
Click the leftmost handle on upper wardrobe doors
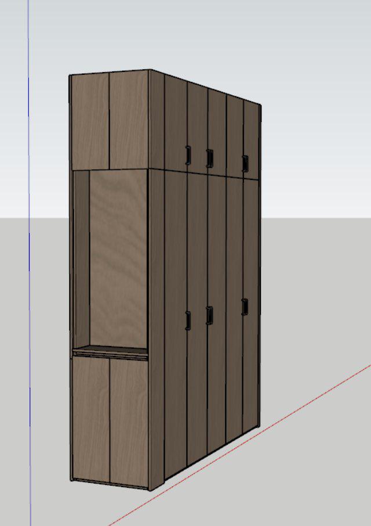tap(188, 154)
